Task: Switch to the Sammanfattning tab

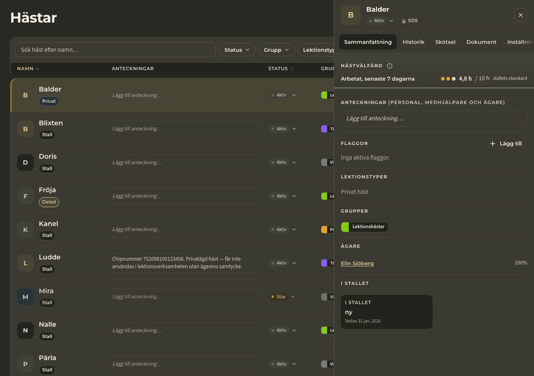Action: [x=368, y=42]
